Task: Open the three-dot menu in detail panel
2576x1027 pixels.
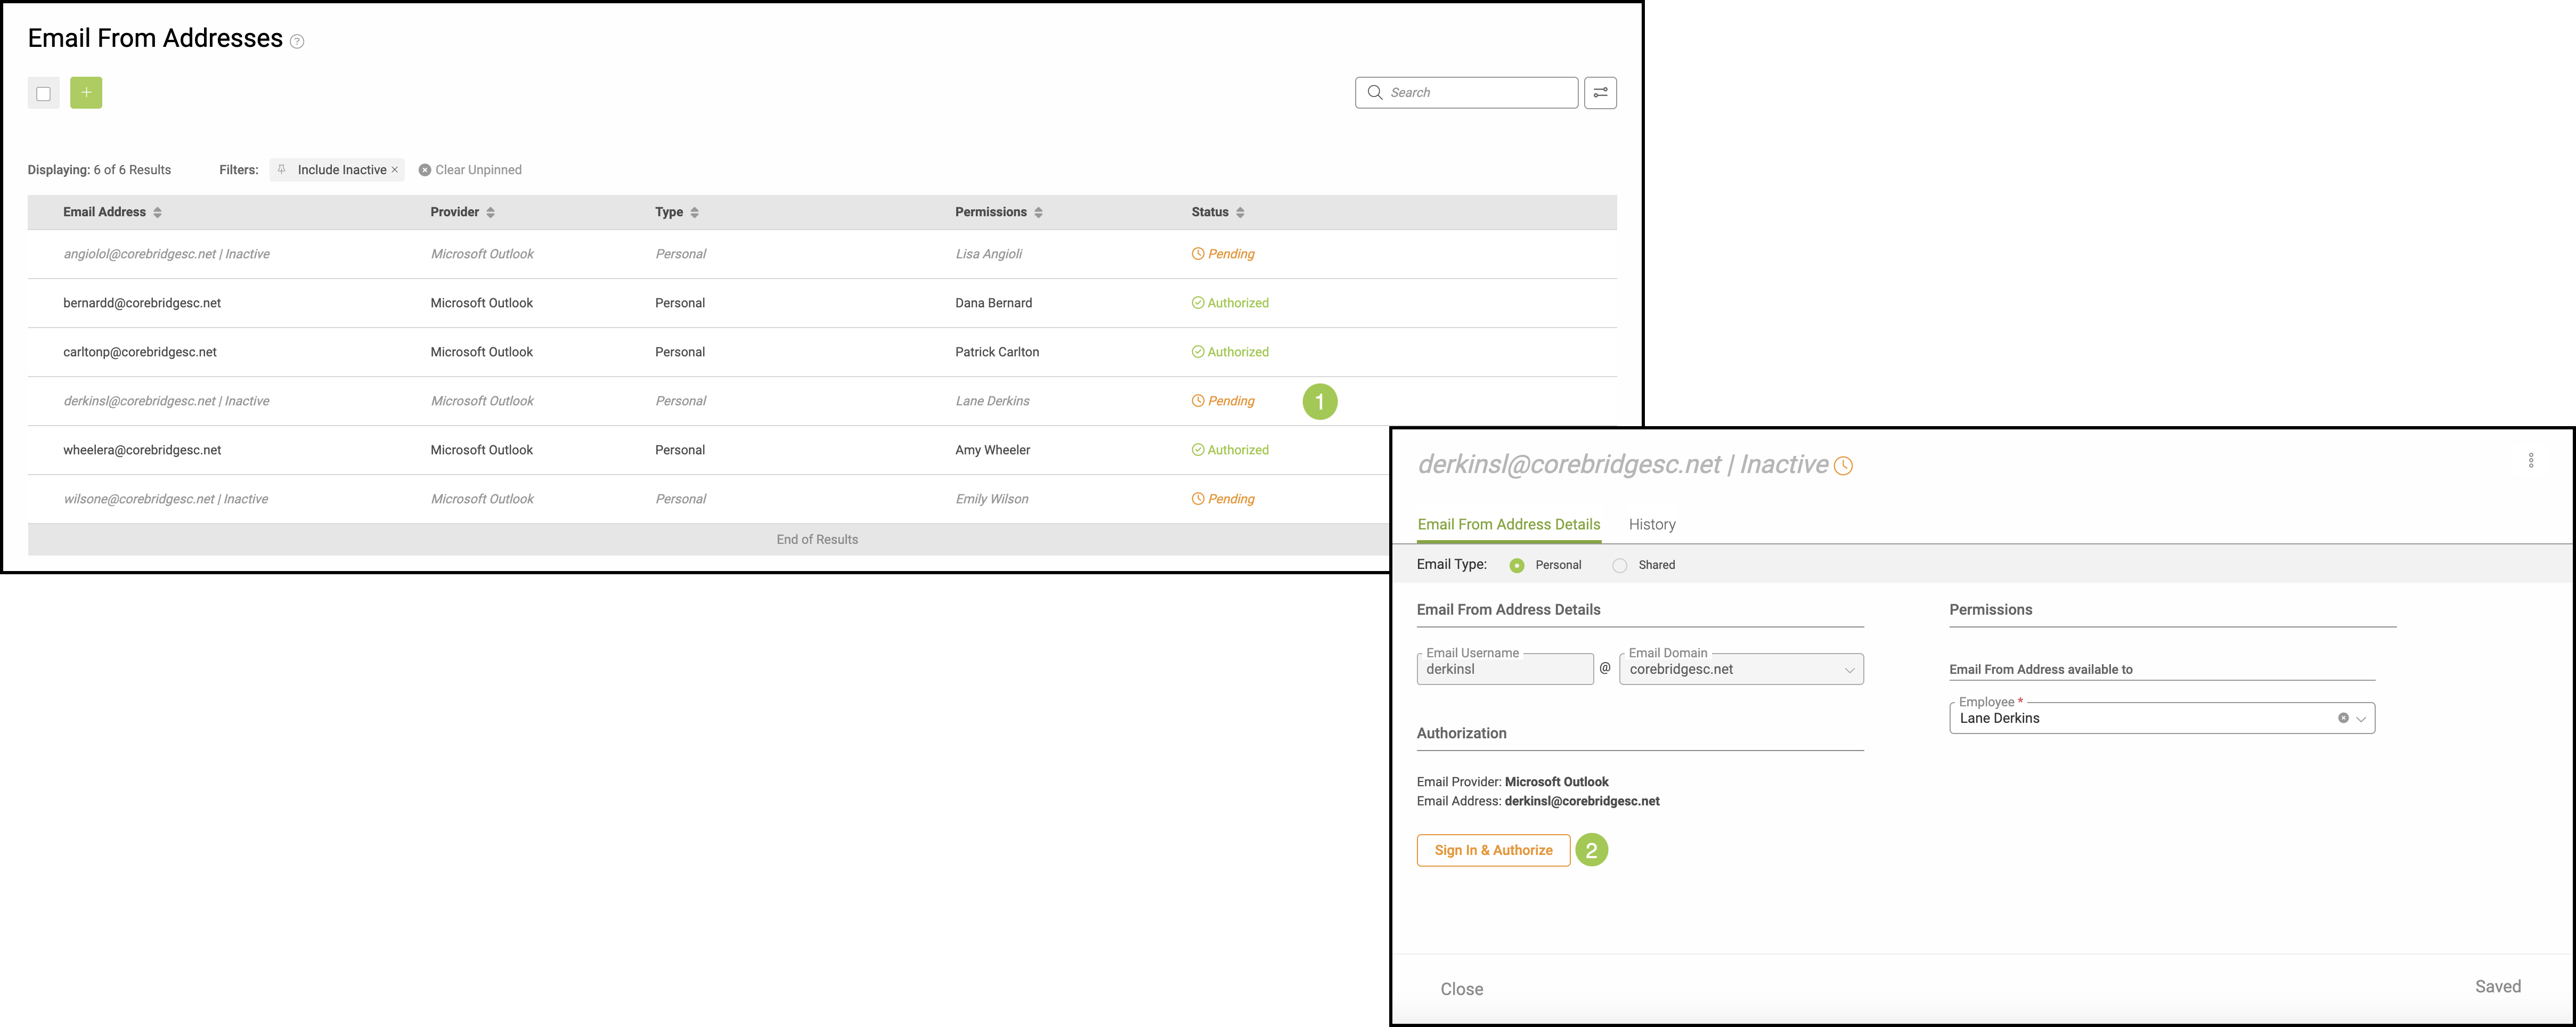Action: click(x=2530, y=460)
